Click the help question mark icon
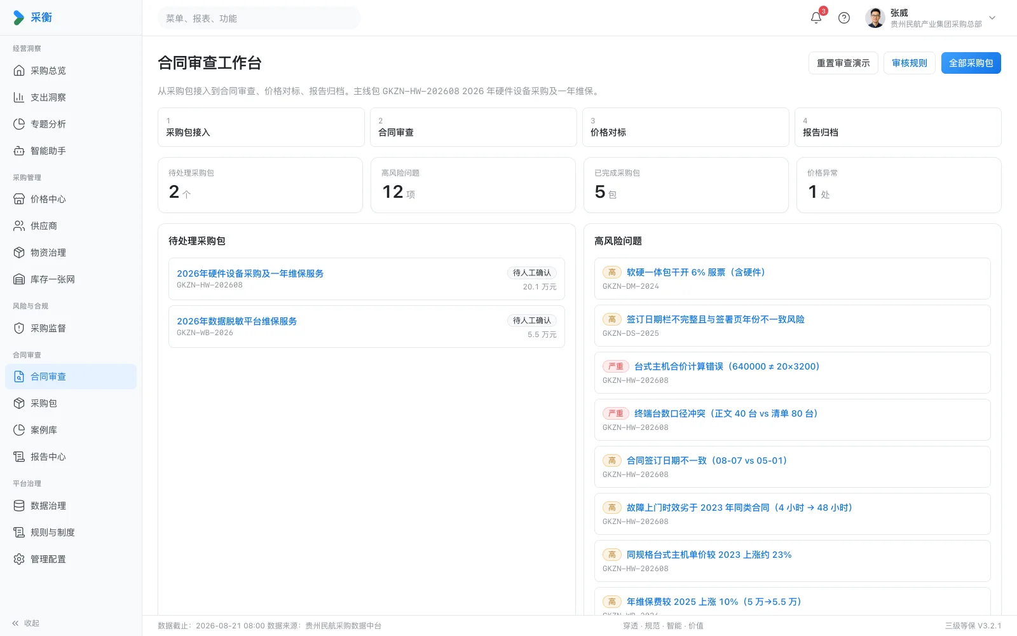 pyautogui.click(x=844, y=18)
